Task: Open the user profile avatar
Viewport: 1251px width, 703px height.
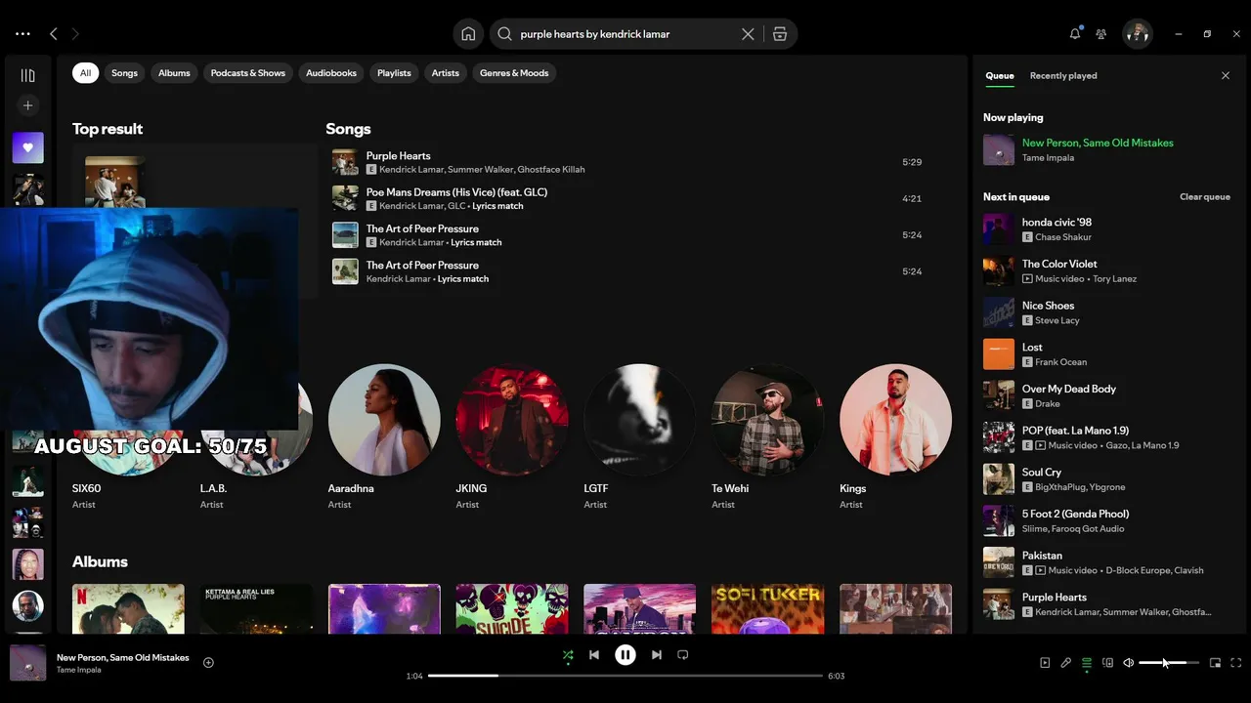Action: click(x=1138, y=34)
